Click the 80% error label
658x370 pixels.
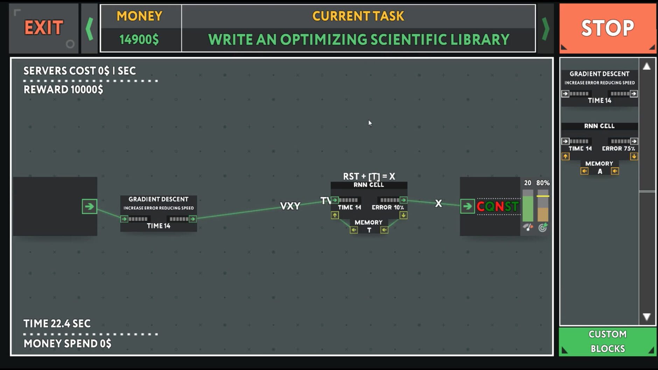(543, 183)
